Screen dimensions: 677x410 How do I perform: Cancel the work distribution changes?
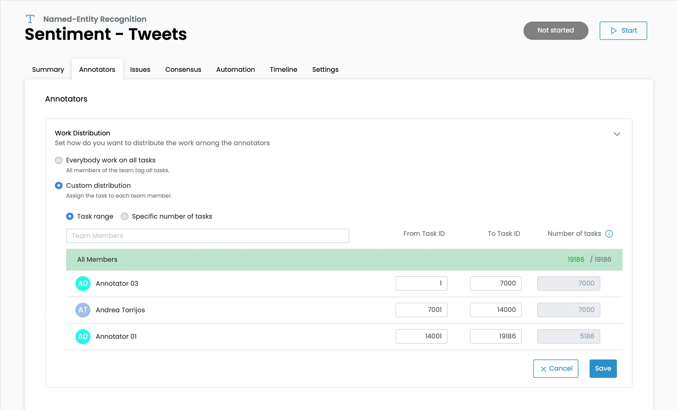(x=555, y=369)
